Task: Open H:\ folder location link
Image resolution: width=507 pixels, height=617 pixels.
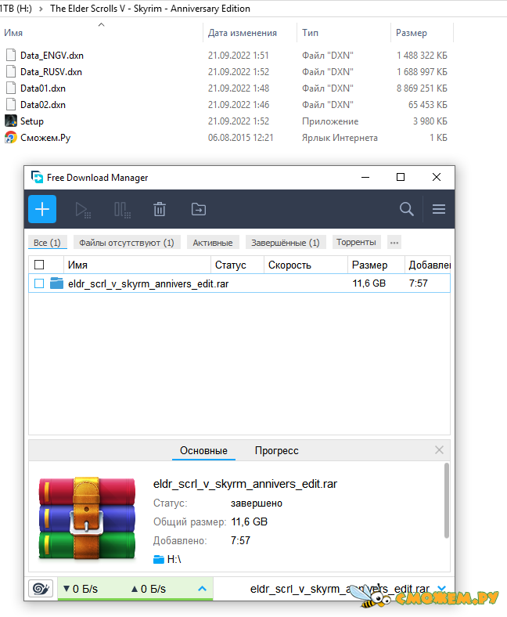Action: (x=167, y=559)
